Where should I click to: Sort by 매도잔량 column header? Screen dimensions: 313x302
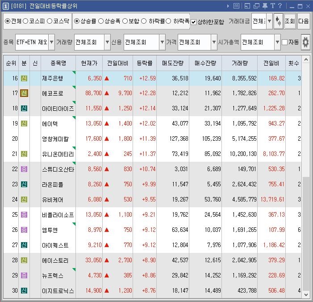click(x=173, y=63)
